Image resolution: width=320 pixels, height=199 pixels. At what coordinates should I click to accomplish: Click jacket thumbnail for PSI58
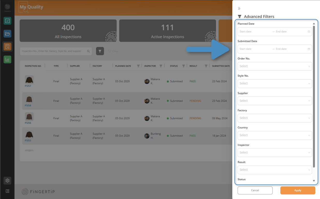pyautogui.click(x=29, y=99)
